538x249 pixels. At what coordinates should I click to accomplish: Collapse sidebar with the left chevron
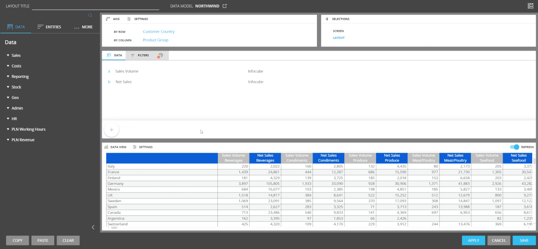coord(93,227)
